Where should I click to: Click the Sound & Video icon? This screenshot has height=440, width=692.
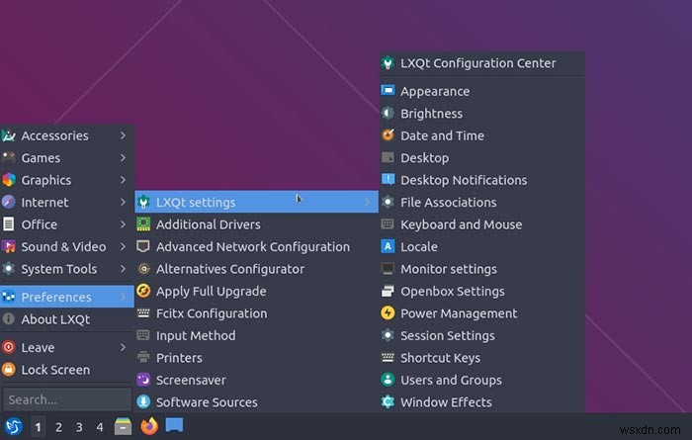[9, 246]
